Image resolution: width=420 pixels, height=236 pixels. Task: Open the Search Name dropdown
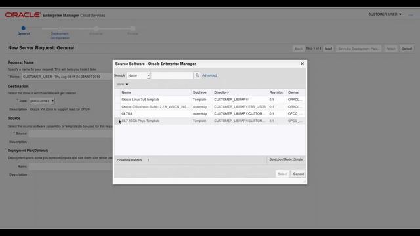click(x=138, y=75)
